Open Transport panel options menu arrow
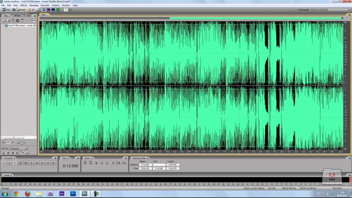This screenshot has height=198, width=352. point(56,158)
